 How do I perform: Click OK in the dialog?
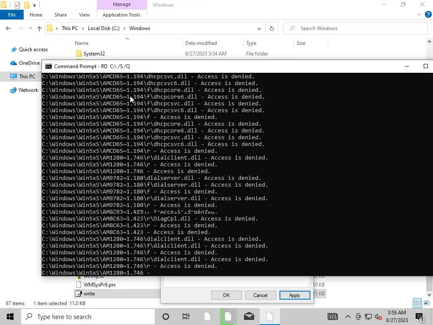(226, 295)
